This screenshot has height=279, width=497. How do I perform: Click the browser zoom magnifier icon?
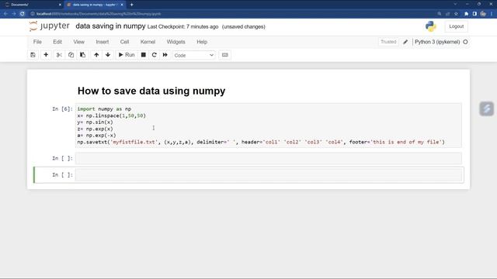(440, 14)
